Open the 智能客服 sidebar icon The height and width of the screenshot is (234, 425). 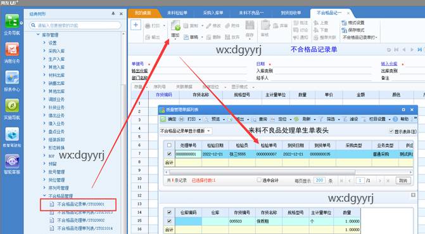[12, 161]
